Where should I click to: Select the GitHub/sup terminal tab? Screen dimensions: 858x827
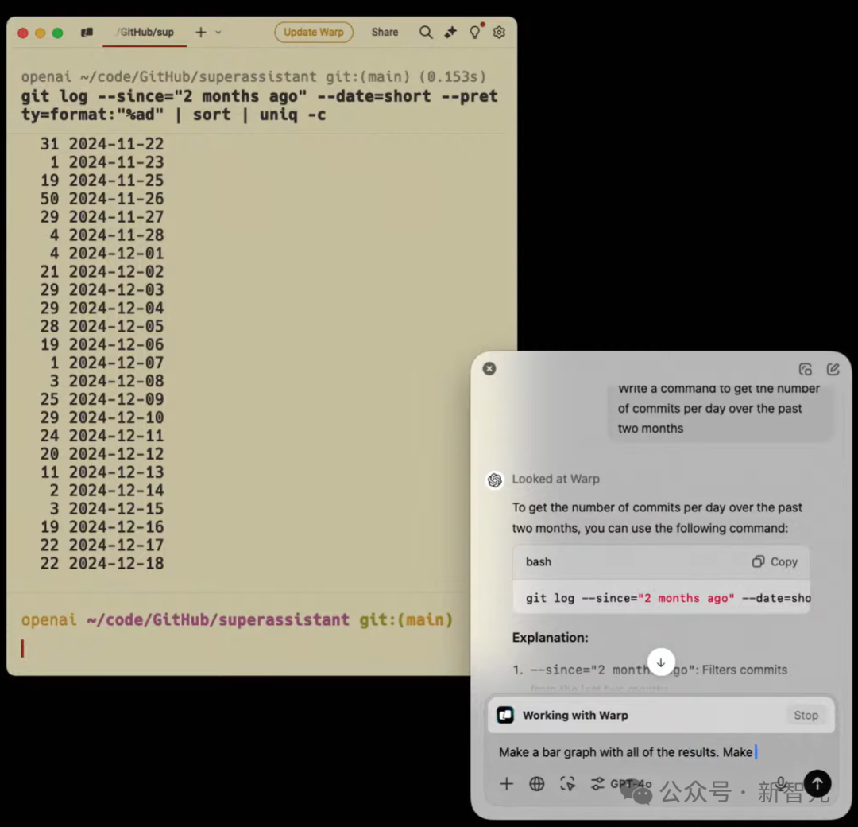[x=145, y=33]
